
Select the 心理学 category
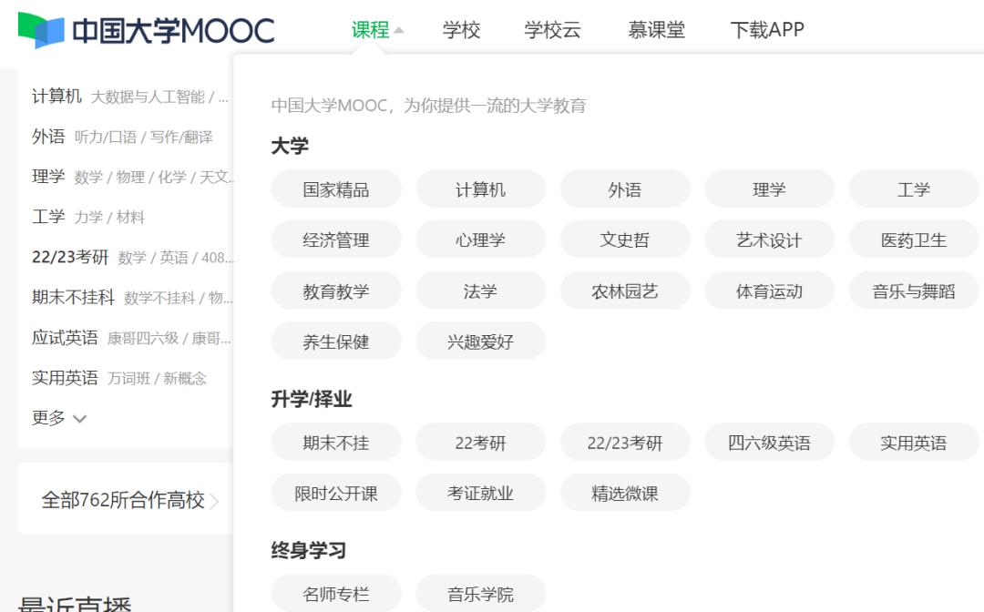tap(480, 240)
